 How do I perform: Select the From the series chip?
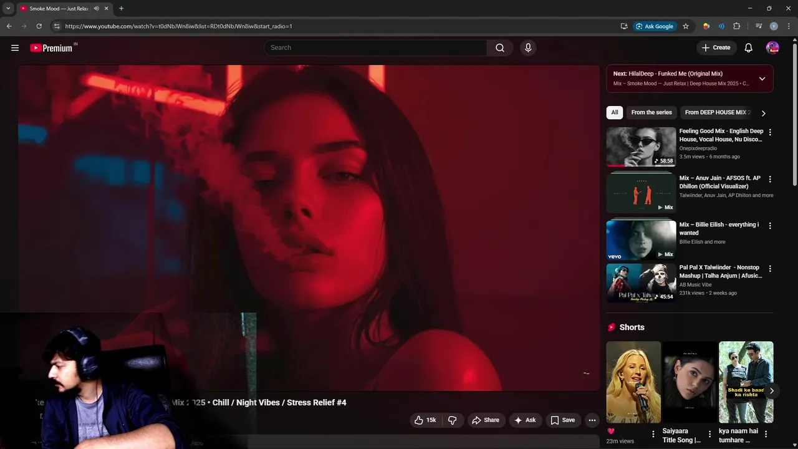(651, 112)
